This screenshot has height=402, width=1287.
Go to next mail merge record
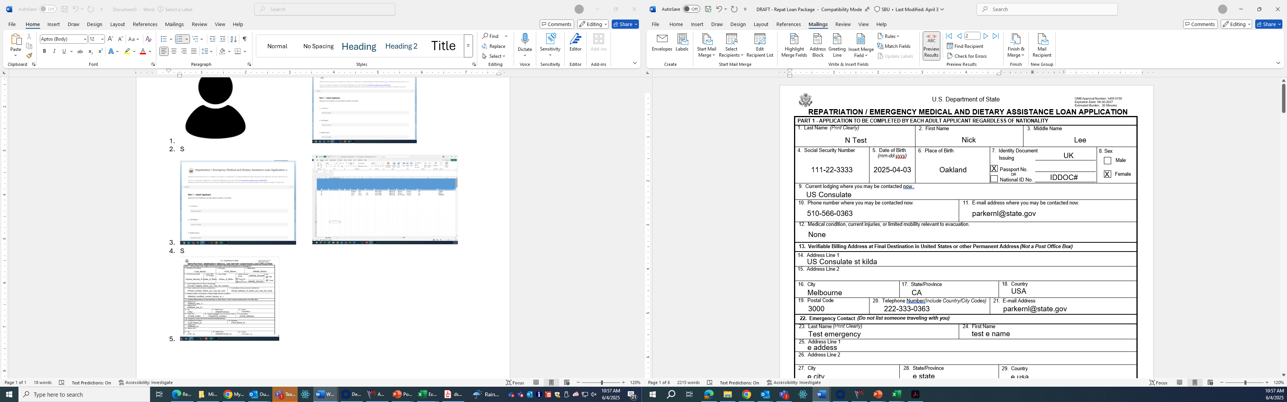(x=986, y=36)
